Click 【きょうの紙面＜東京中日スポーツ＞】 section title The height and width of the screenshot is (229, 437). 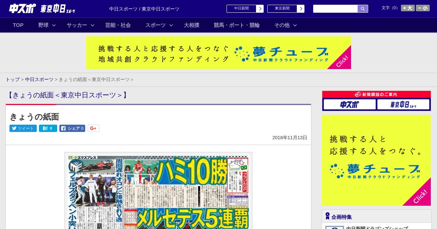pos(67,95)
